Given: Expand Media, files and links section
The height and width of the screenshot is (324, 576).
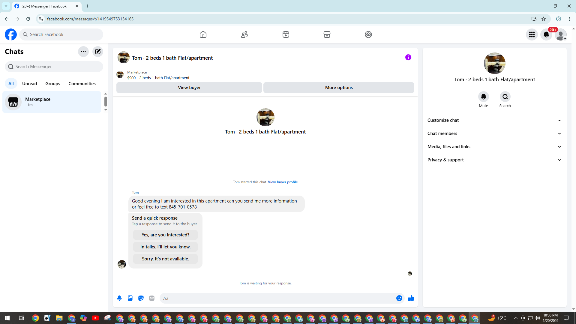Looking at the screenshot, I should click(x=494, y=147).
